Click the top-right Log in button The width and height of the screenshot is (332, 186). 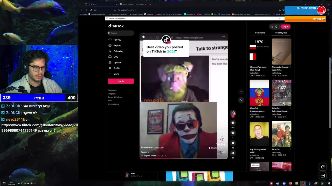285,27
